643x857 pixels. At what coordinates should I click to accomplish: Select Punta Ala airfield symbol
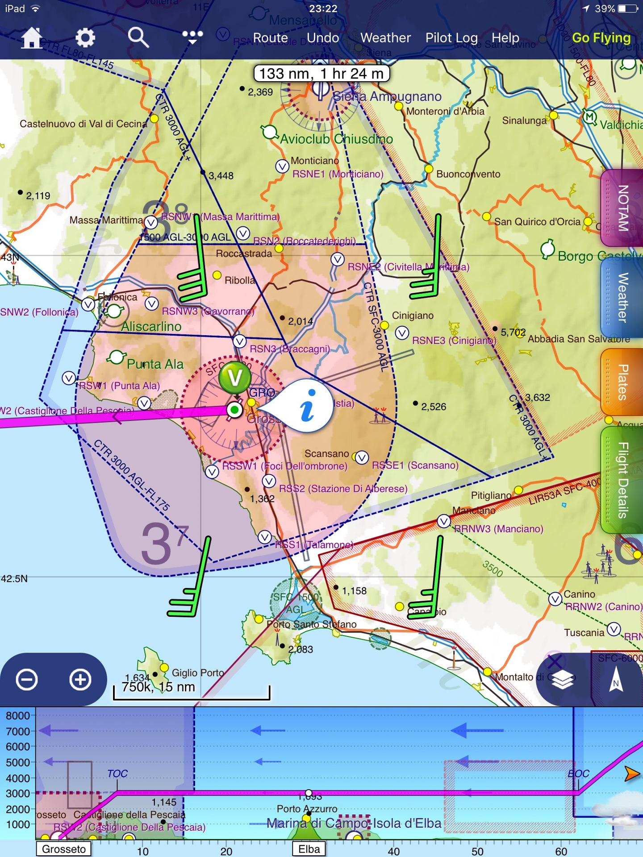coord(116,357)
